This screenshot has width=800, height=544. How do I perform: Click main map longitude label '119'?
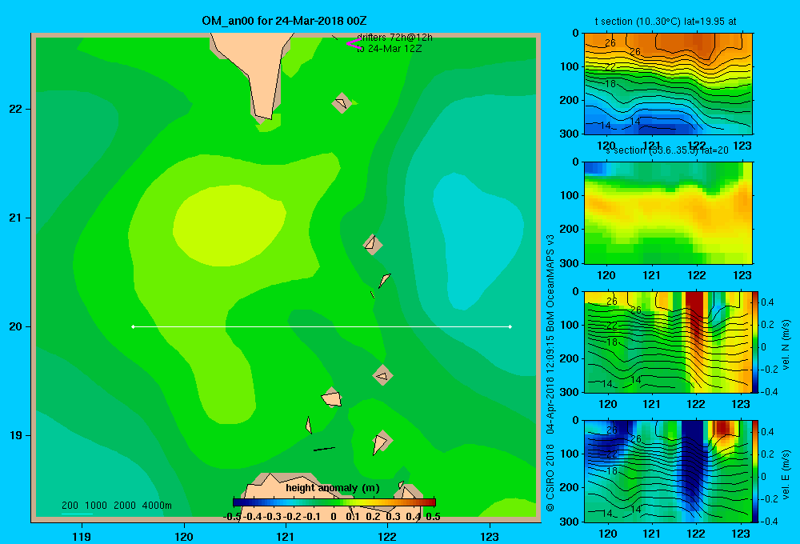82,536
